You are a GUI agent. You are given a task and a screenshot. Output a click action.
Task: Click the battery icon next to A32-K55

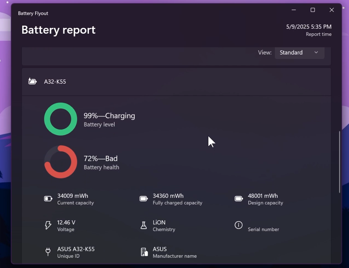pos(32,81)
